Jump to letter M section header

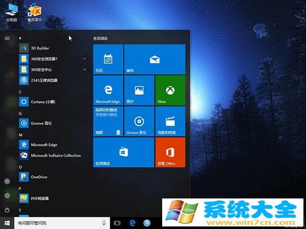point(20,135)
